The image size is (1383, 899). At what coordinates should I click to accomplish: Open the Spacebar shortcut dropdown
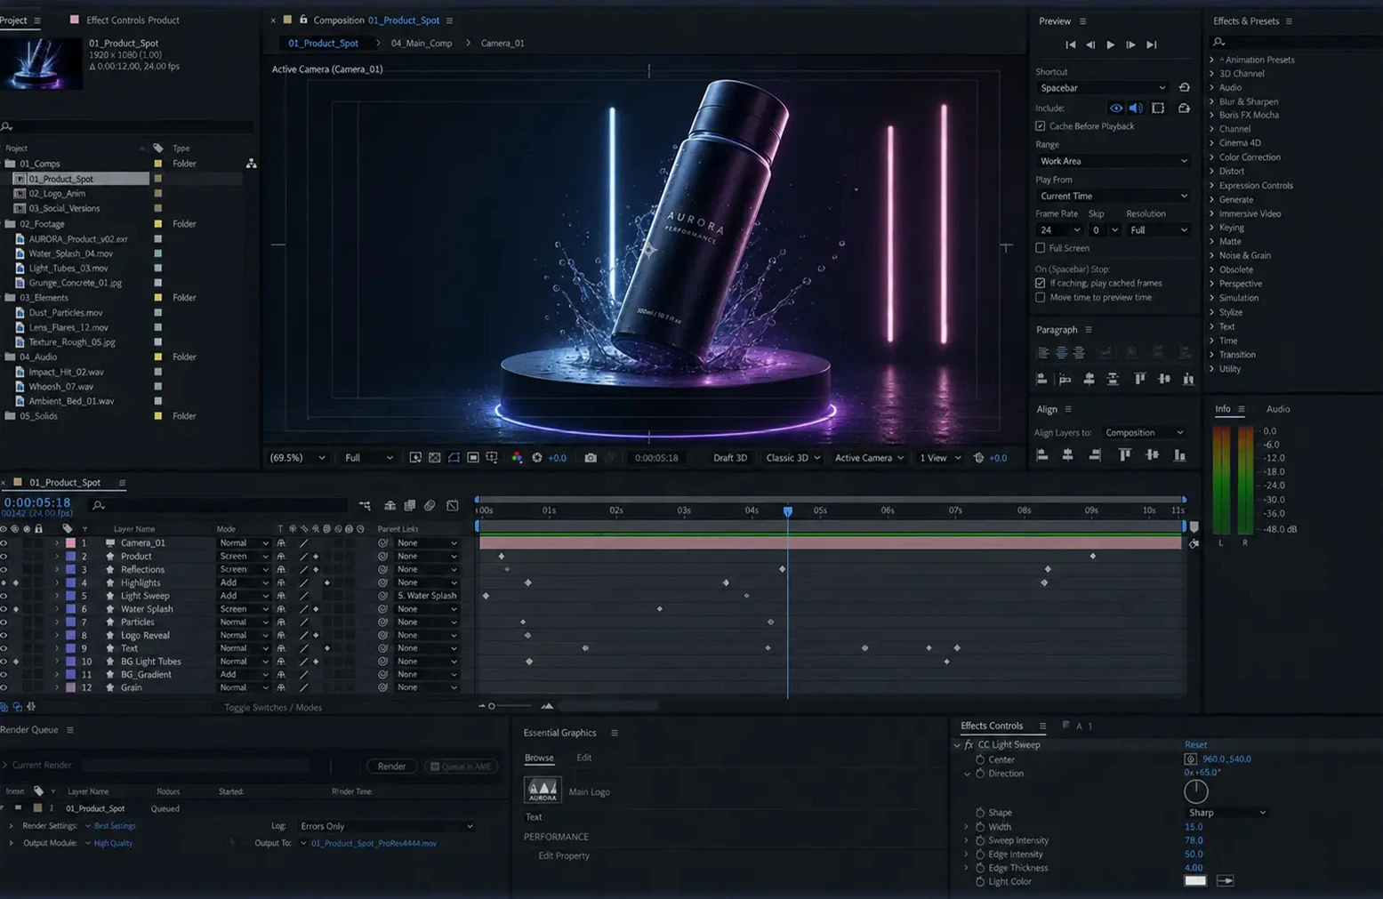pyautogui.click(x=1102, y=88)
